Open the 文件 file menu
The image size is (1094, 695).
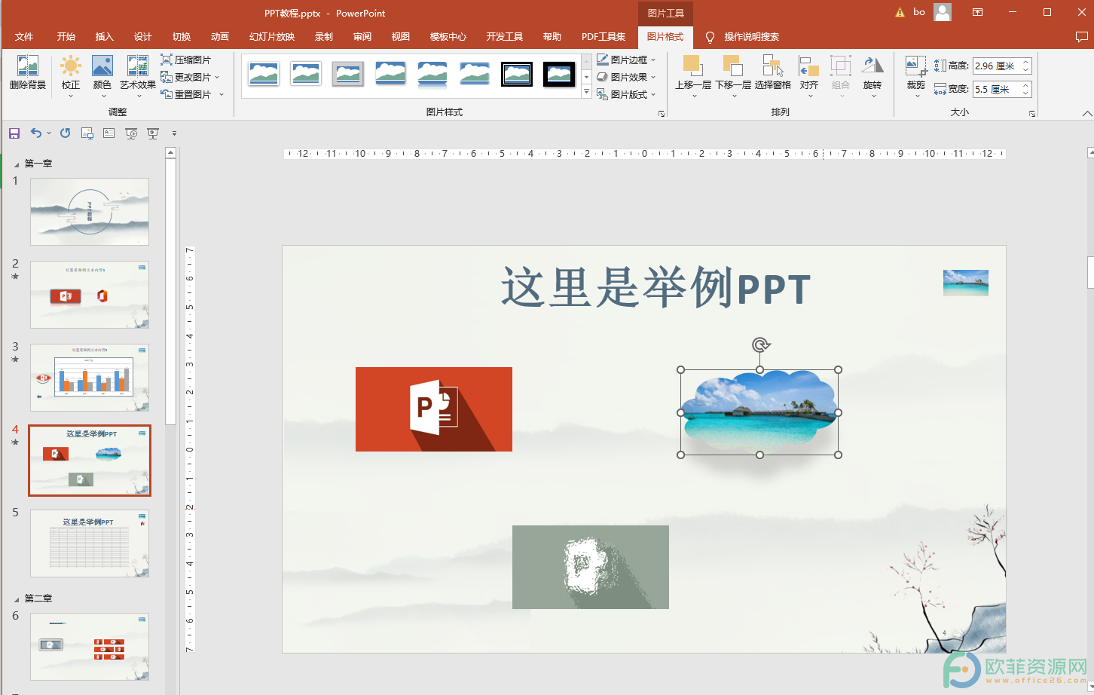[x=24, y=37]
